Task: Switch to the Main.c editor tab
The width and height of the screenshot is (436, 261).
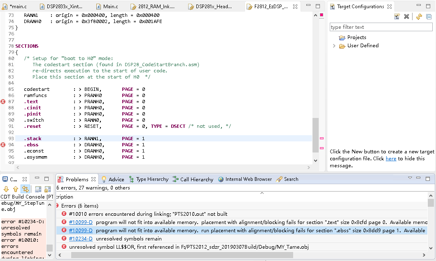Action: click(110, 7)
